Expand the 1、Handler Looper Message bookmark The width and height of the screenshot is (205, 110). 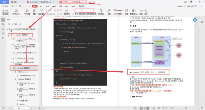click(12, 39)
